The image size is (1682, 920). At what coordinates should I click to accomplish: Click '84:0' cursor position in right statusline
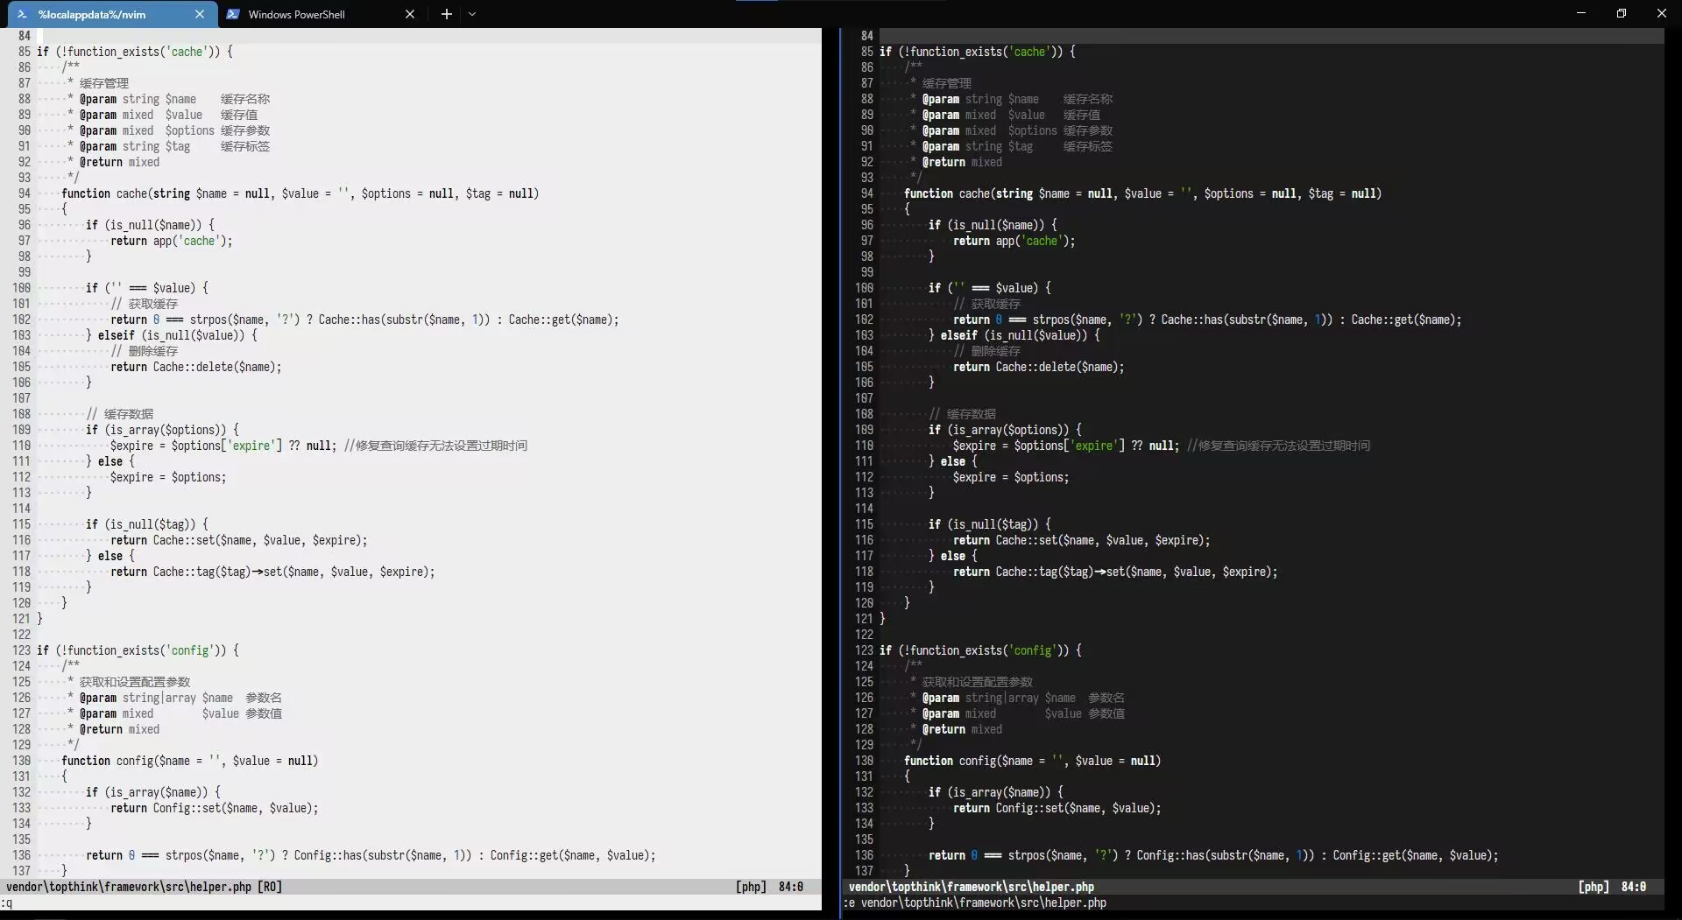click(x=1633, y=887)
